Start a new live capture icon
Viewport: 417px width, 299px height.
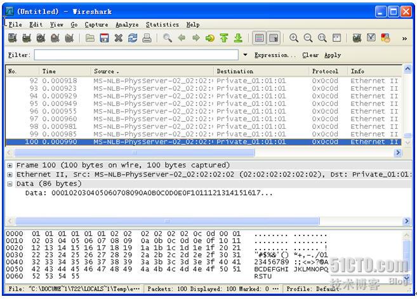(x=41, y=38)
